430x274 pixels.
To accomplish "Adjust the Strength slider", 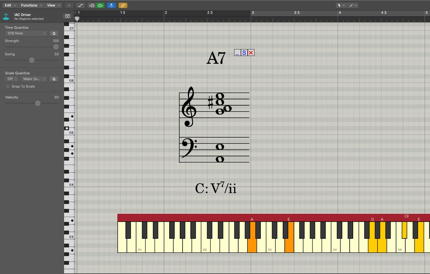I will coord(32,47).
